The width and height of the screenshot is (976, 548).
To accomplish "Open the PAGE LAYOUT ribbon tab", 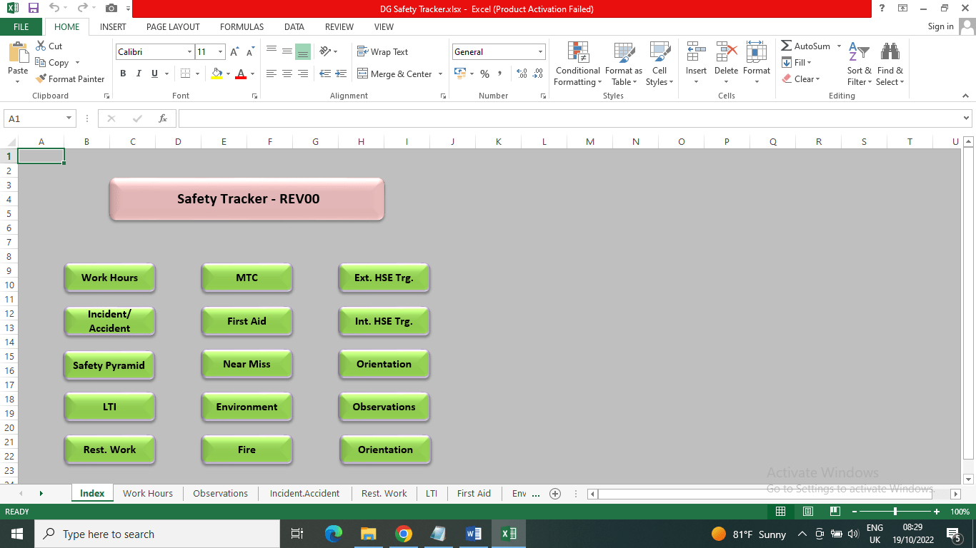I will pos(173,26).
